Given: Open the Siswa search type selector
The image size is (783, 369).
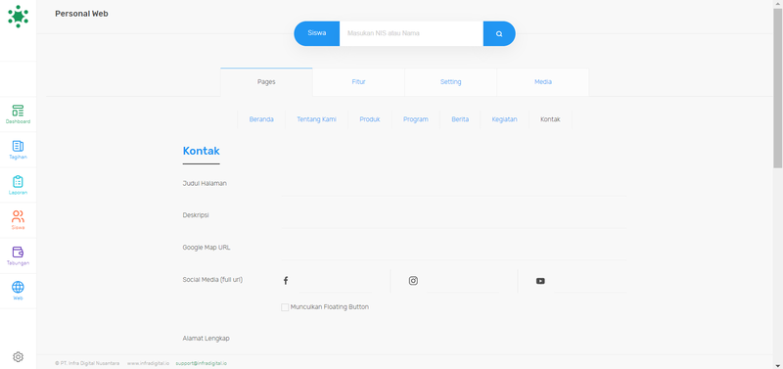Looking at the screenshot, I should (x=316, y=33).
